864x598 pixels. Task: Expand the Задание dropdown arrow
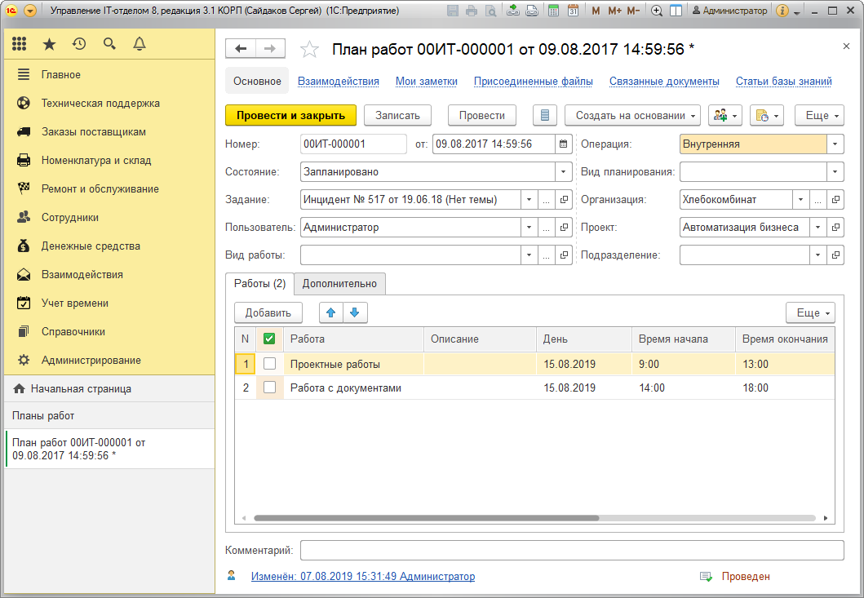tap(529, 200)
